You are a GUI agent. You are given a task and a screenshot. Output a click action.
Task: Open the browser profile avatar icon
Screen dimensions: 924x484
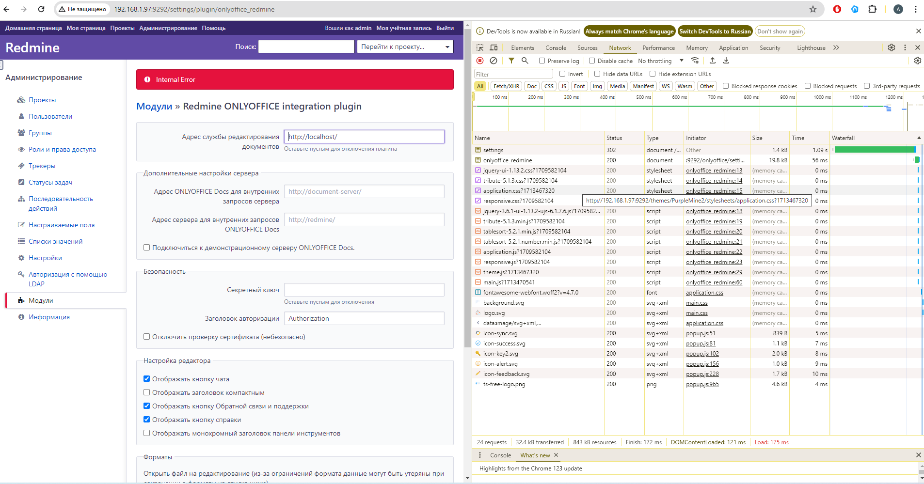(898, 9)
